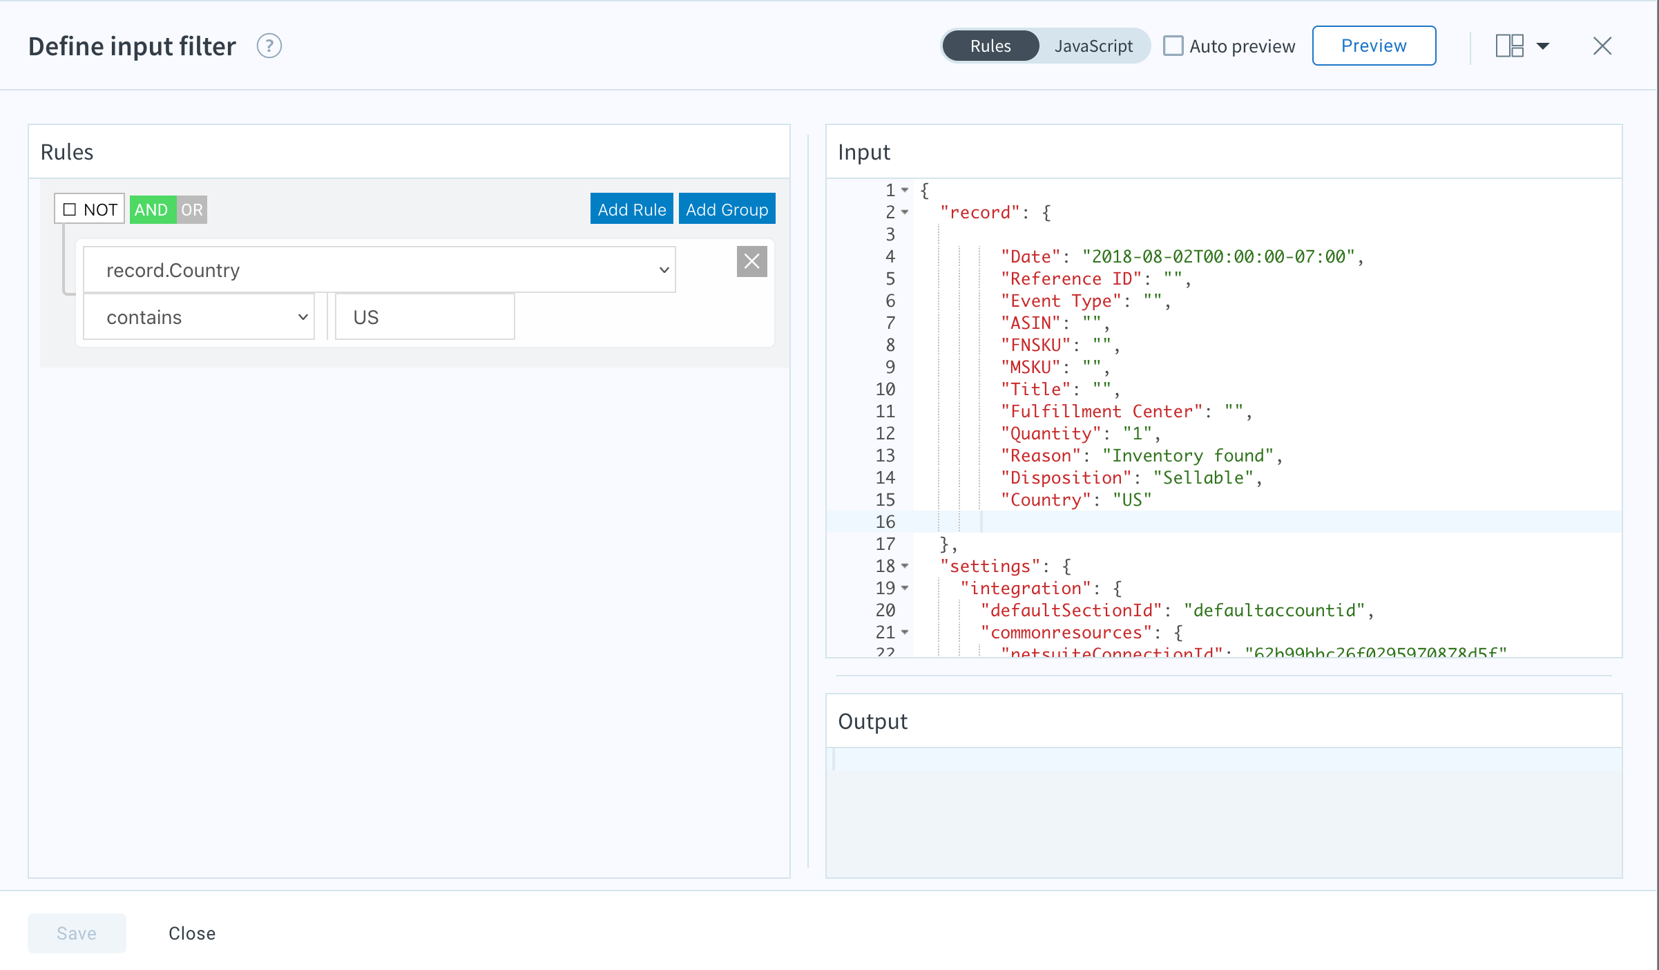
Task: Collapse the "record" fold arrow on line 2
Action: (905, 212)
